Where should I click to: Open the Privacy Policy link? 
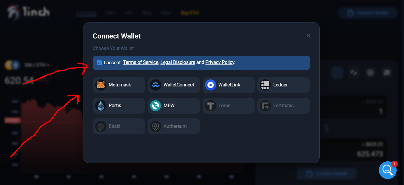220,62
